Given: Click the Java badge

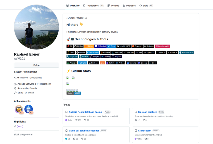Looking at the screenshot, I should pyautogui.click(x=103, y=63).
